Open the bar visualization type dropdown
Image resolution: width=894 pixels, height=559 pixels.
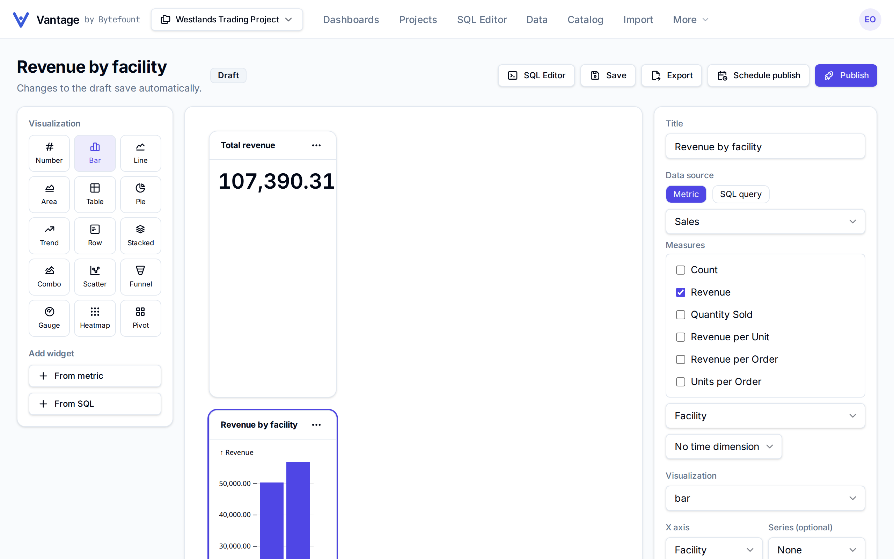765,498
